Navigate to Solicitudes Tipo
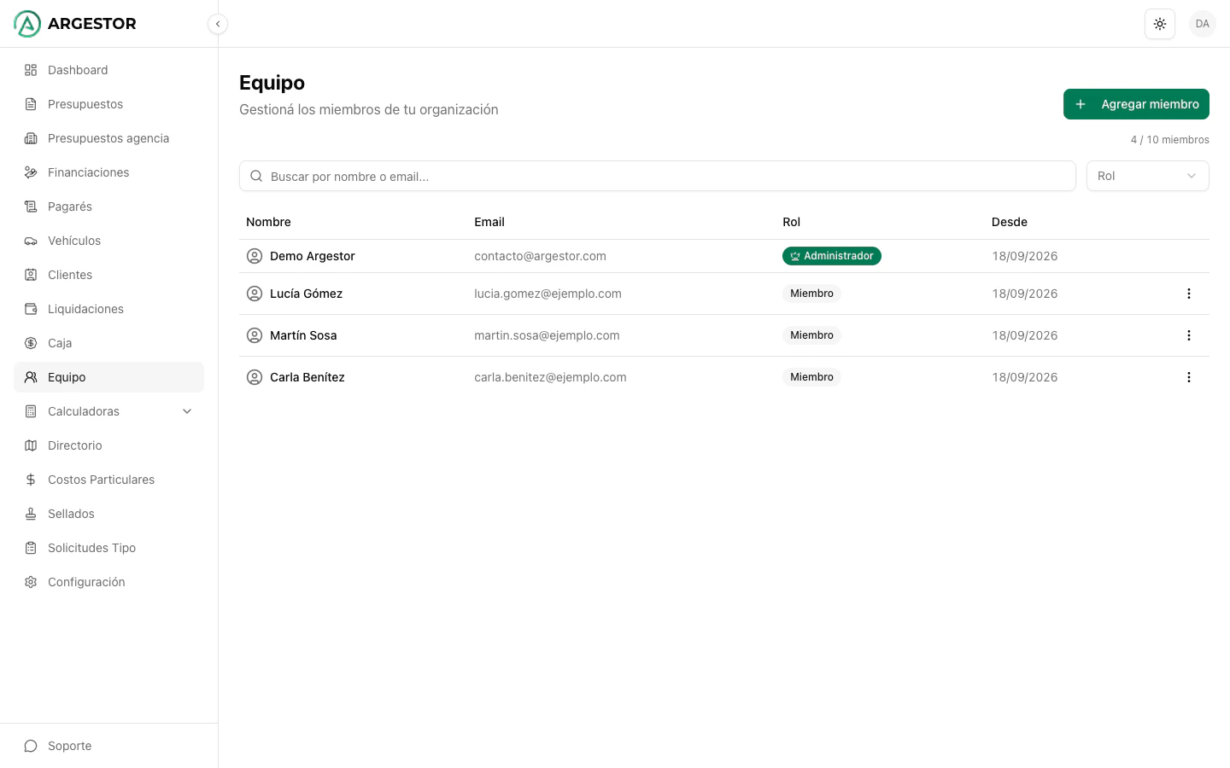Image resolution: width=1230 pixels, height=768 pixels. tap(108, 548)
